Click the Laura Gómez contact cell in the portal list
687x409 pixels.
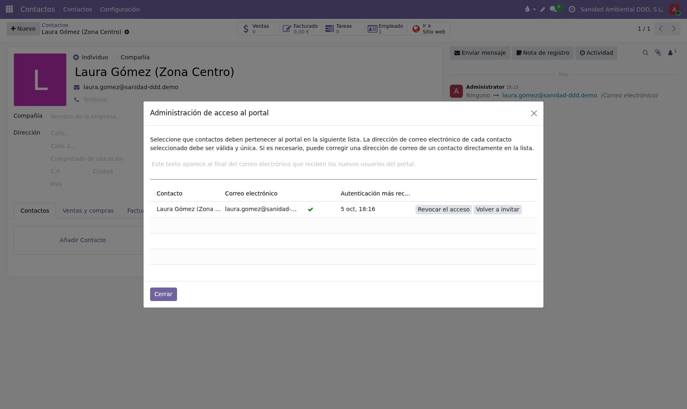tap(189, 209)
